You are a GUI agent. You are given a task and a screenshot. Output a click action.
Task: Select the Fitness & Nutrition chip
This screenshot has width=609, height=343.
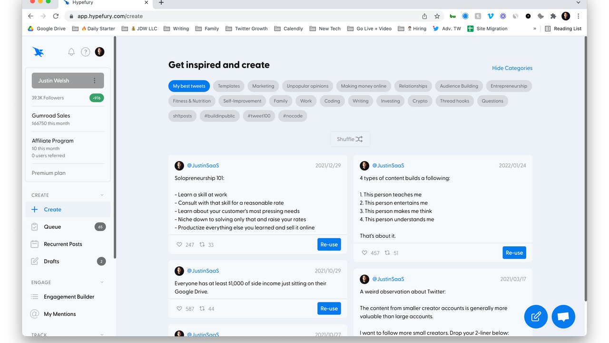point(192,101)
